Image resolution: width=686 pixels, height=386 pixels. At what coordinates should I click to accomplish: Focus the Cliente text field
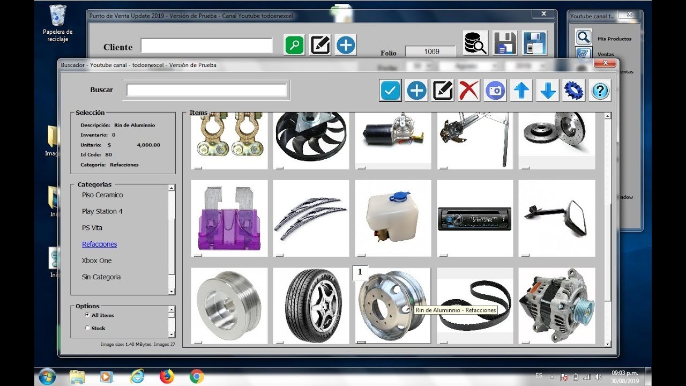coord(207,46)
